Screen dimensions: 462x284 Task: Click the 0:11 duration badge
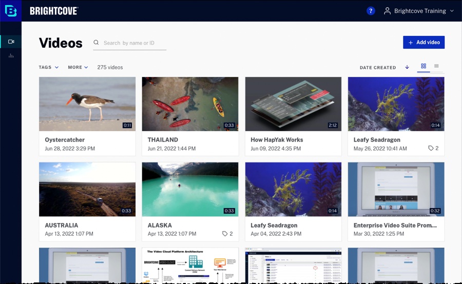(x=127, y=125)
